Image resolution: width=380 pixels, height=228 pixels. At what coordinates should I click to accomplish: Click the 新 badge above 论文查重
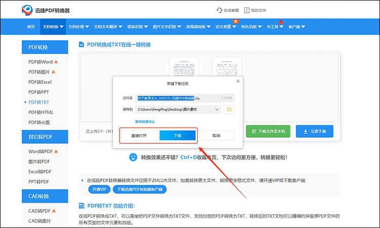pyautogui.click(x=235, y=21)
